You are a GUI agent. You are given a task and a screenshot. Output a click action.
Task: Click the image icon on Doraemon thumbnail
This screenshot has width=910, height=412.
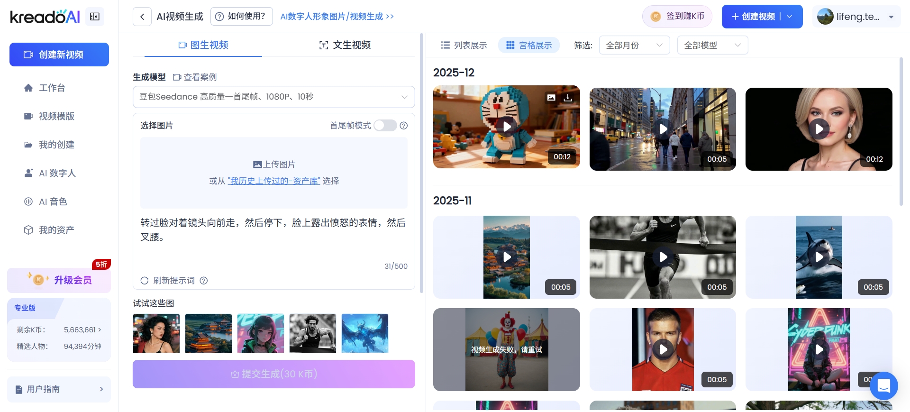[551, 97]
